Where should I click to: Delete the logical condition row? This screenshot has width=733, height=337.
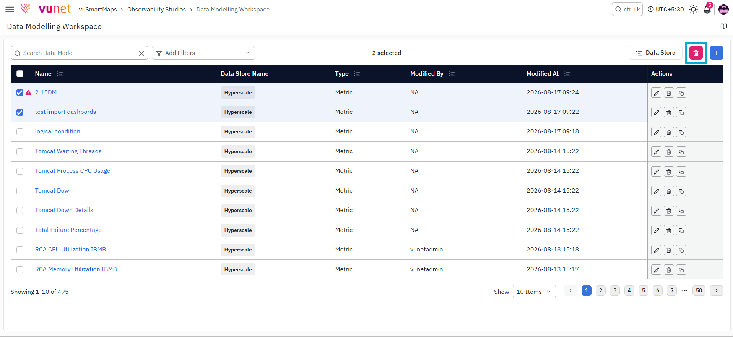coord(668,132)
